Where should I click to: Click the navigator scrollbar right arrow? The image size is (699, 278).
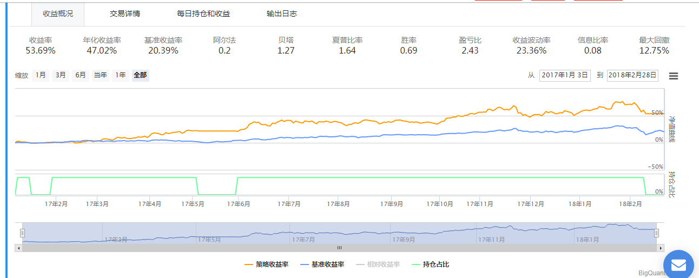(661, 248)
